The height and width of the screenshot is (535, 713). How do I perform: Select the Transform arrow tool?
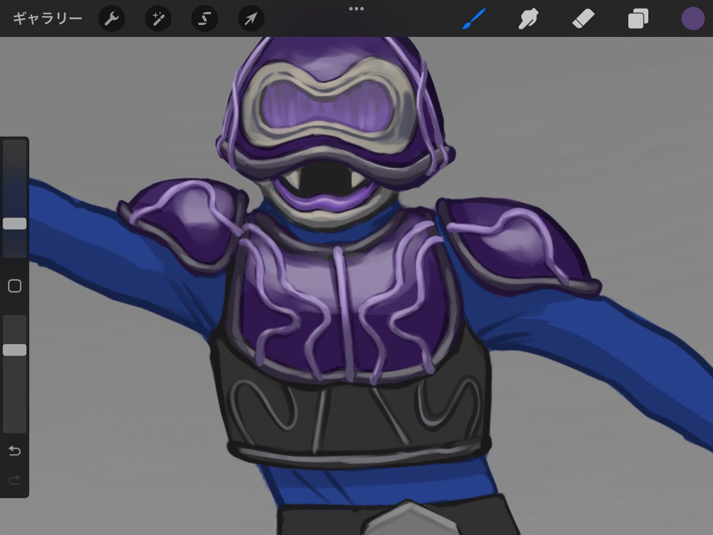[x=251, y=19]
